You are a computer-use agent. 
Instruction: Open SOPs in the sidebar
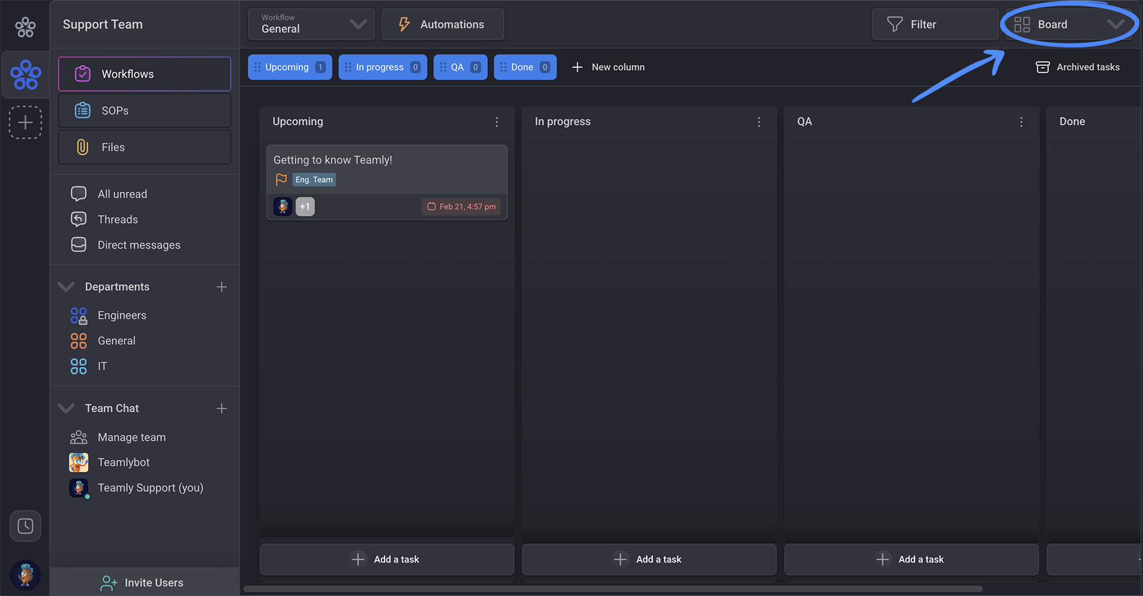(x=145, y=110)
